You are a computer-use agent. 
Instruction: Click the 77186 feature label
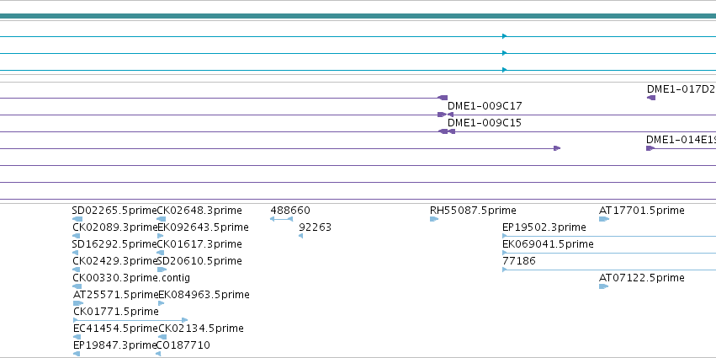click(519, 261)
